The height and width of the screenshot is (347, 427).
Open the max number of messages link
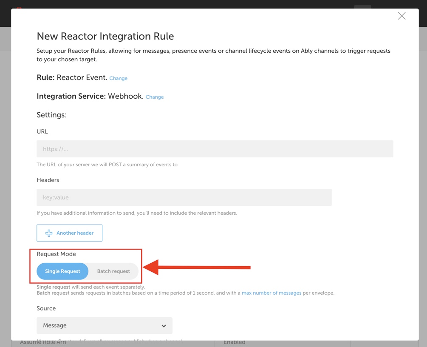point(271,293)
